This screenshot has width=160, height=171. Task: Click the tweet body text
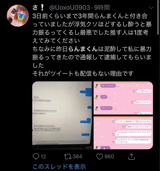pyautogui.click(x=92, y=45)
